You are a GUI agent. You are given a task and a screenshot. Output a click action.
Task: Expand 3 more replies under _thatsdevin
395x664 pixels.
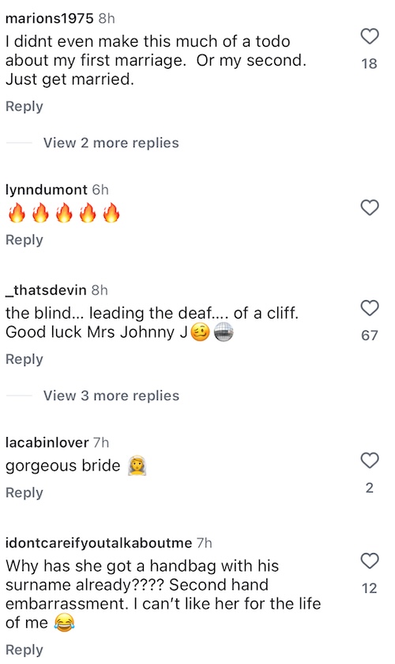(111, 395)
